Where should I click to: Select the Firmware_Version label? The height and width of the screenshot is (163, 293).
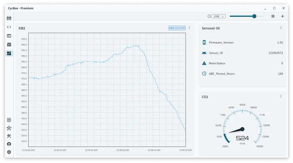[221, 42]
